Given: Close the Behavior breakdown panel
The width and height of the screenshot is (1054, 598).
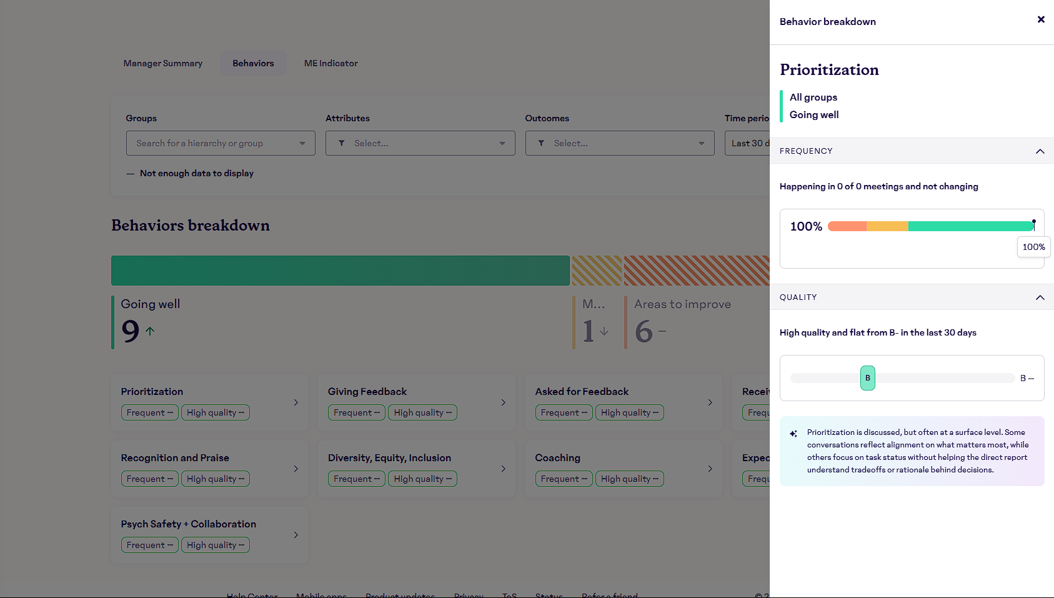Looking at the screenshot, I should pyautogui.click(x=1041, y=19).
